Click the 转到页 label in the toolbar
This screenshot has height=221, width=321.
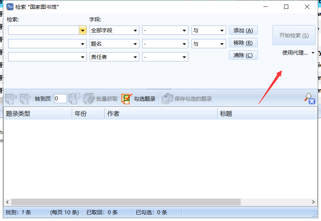[43, 99]
